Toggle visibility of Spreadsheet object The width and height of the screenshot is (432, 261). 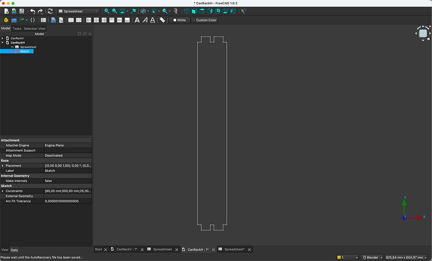(x=12, y=47)
